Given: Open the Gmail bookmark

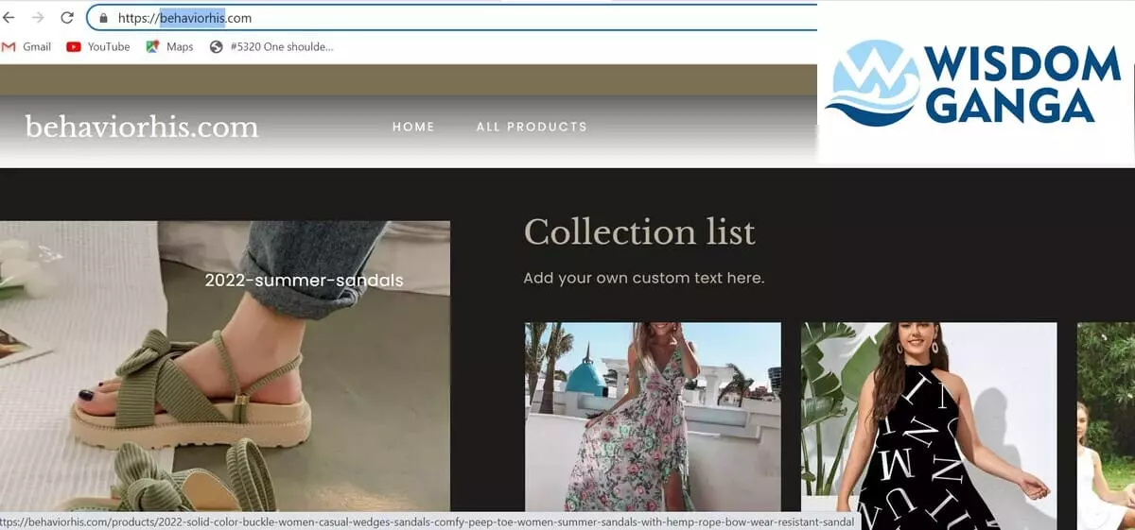Looking at the screenshot, I should tap(26, 46).
